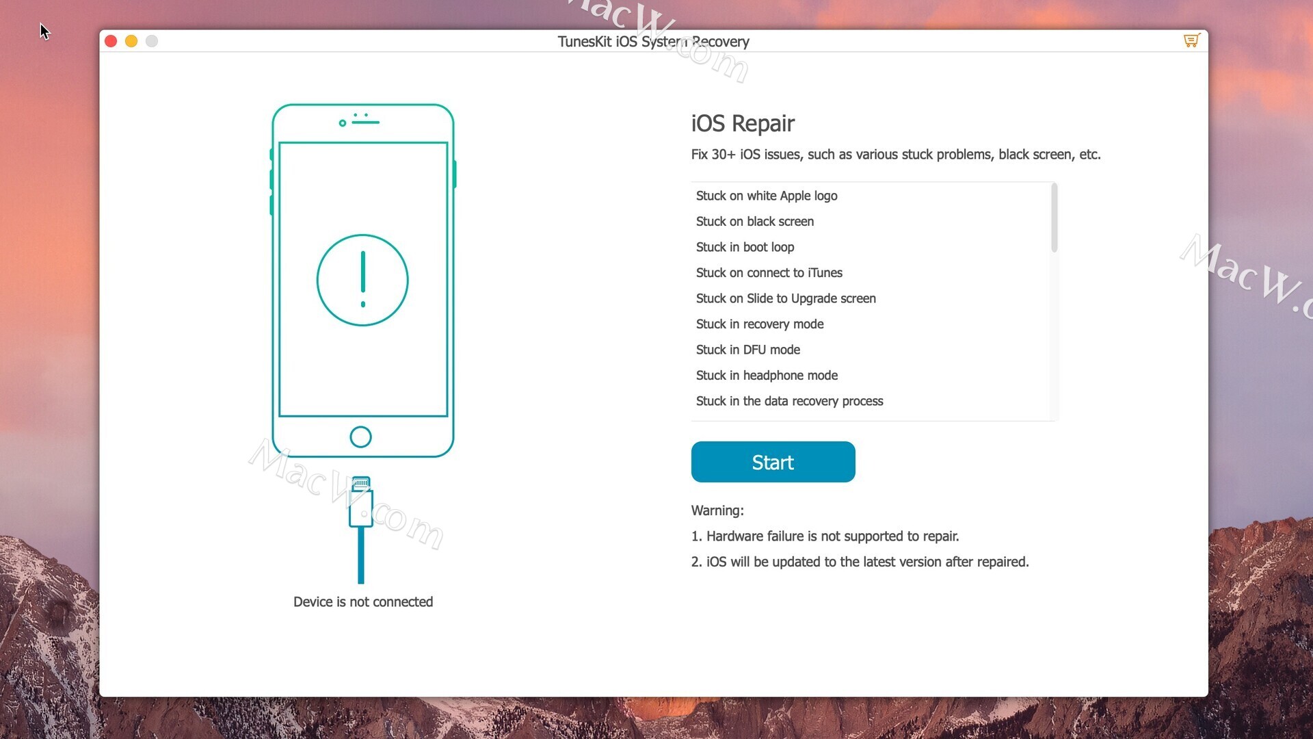Pick 'Stuck in the data recovery process'
Viewport: 1313px width, 739px height.
[x=790, y=401]
